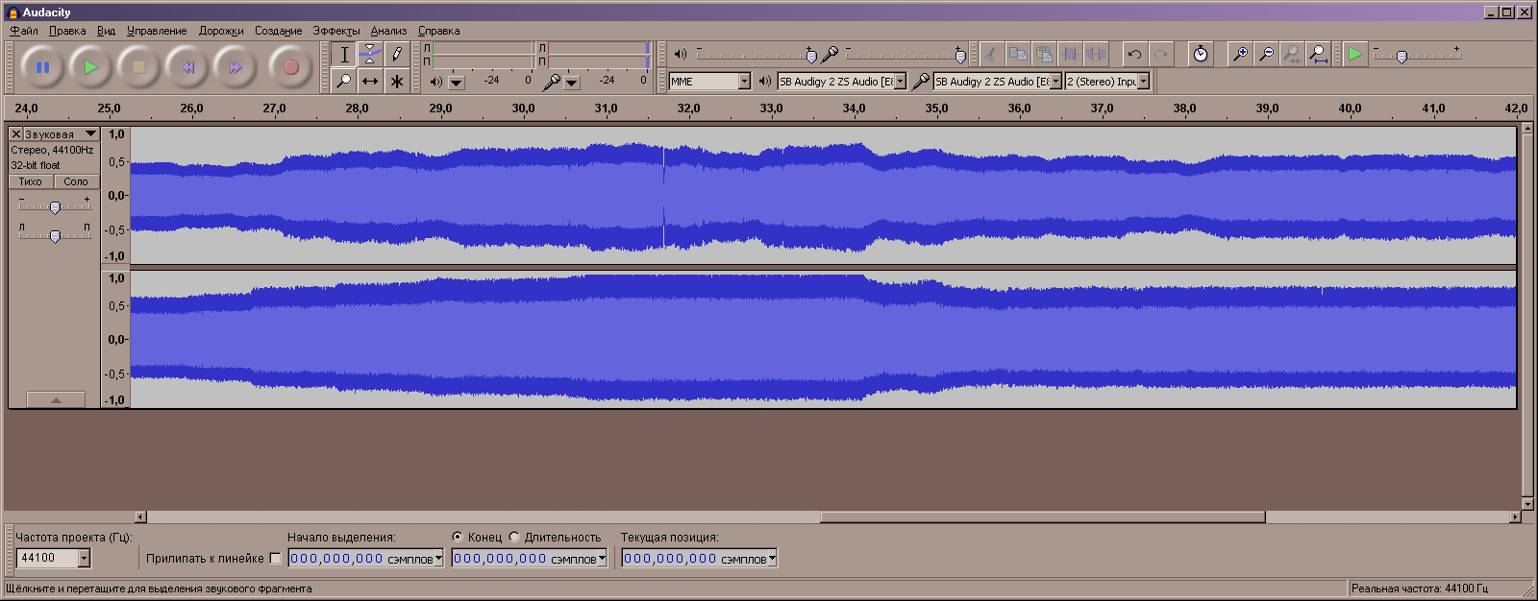Click the Zoom In magnifier icon
Screen dimensions: 1538x601
(1241, 55)
